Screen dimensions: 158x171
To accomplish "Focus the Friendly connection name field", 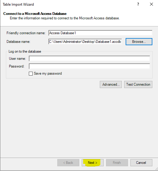I will pos(100,33).
